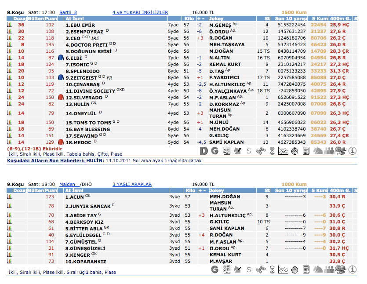Open the bar chart icon beside ACUN
This screenshot has height=284, width=367.
(x=9, y=197)
